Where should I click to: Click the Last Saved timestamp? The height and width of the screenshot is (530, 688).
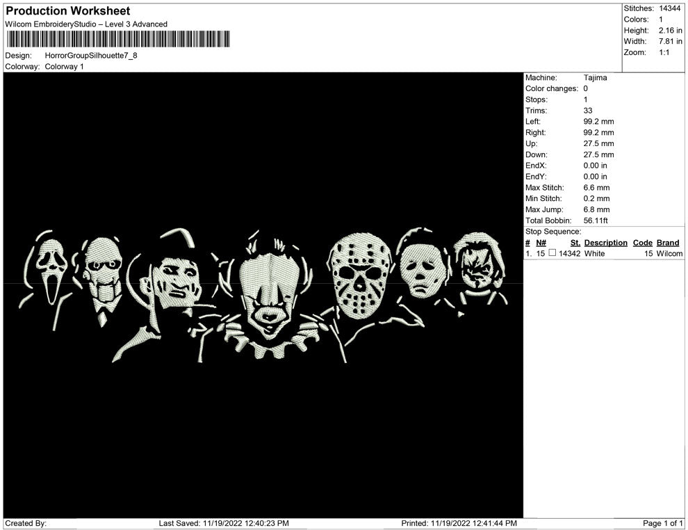click(224, 523)
